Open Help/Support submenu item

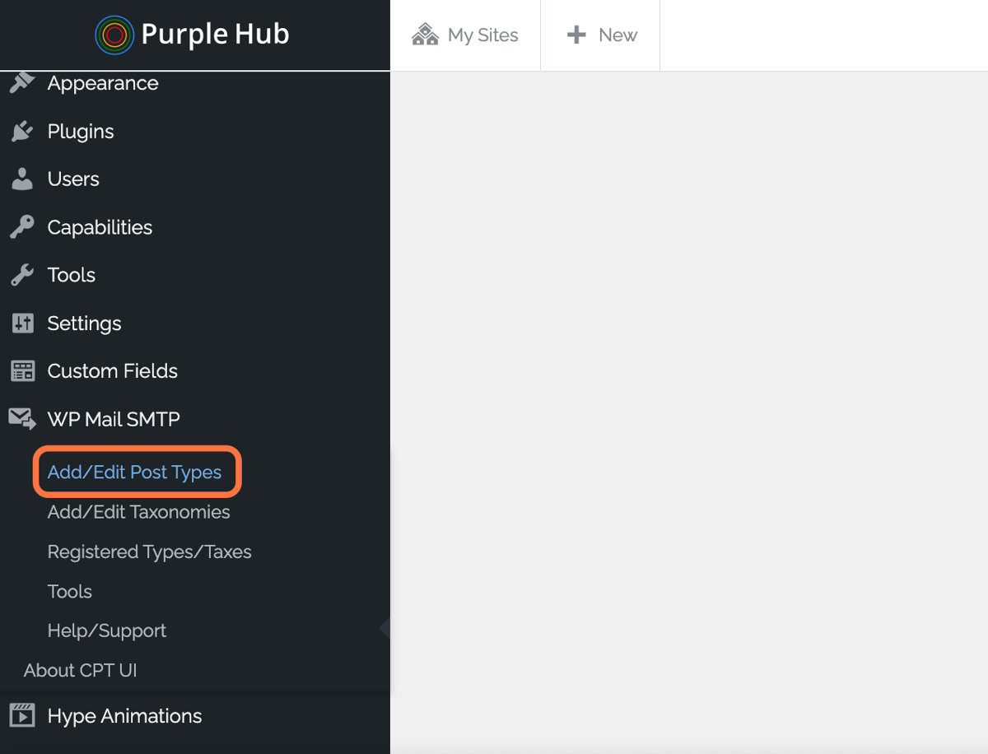click(107, 631)
